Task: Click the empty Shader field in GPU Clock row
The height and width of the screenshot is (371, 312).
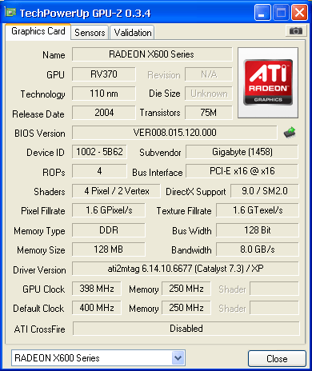Action: pos(274,289)
